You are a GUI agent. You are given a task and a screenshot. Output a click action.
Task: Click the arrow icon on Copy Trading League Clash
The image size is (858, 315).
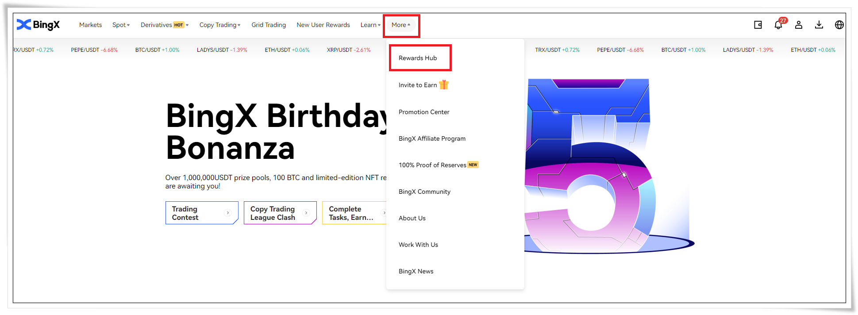coord(306,213)
